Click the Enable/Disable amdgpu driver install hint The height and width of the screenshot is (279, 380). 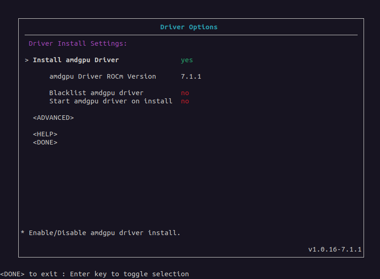pyautogui.click(x=104, y=233)
